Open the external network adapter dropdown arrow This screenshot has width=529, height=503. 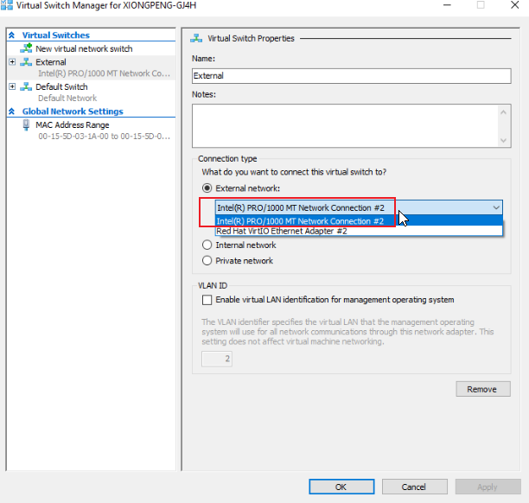pos(496,207)
